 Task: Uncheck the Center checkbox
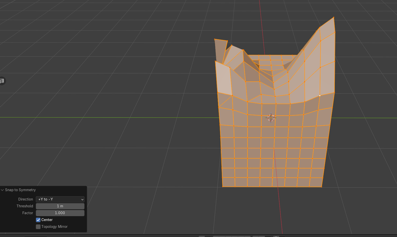point(38,220)
